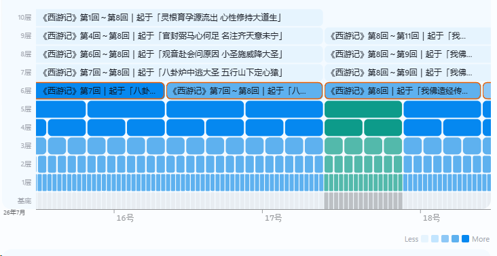Image resolution: width=497 pixels, height=256 pixels.
Task: Click the 4层 row label
Action: click(26, 128)
